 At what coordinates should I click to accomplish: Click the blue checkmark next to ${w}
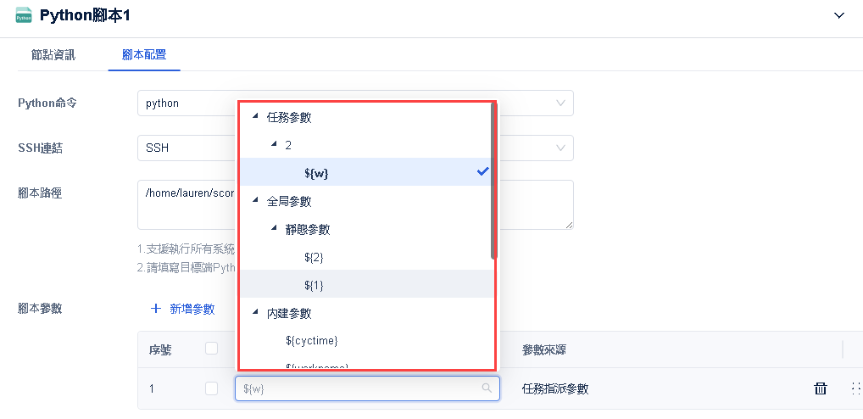pos(483,171)
